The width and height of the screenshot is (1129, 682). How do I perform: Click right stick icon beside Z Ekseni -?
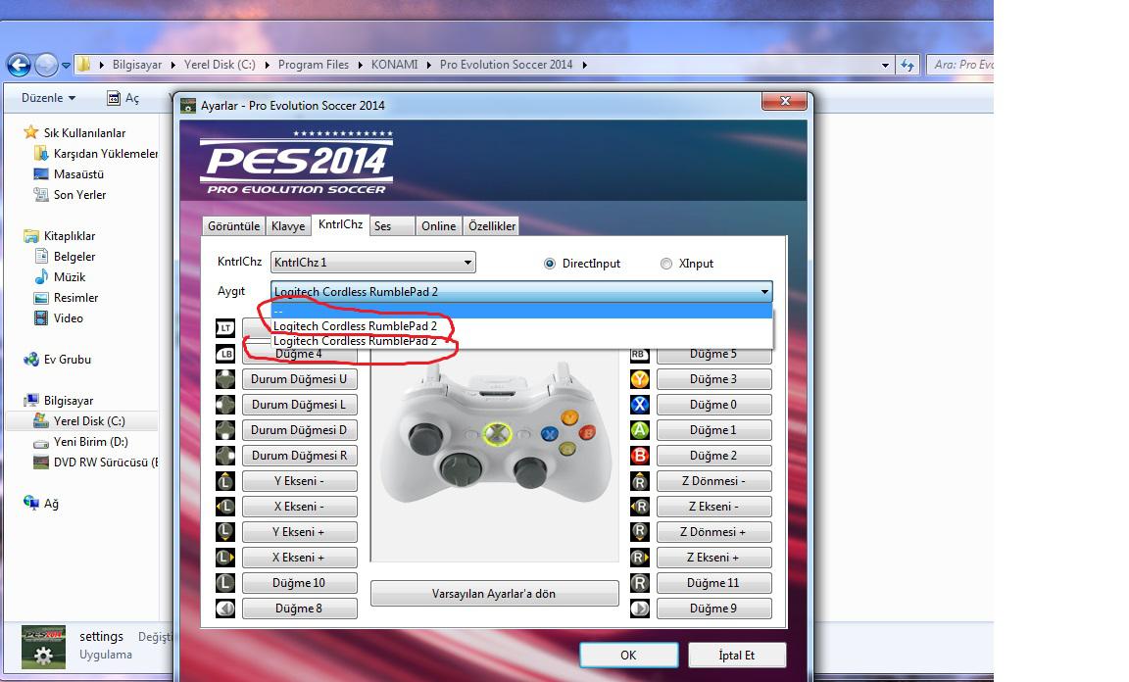pyautogui.click(x=639, y=507)
